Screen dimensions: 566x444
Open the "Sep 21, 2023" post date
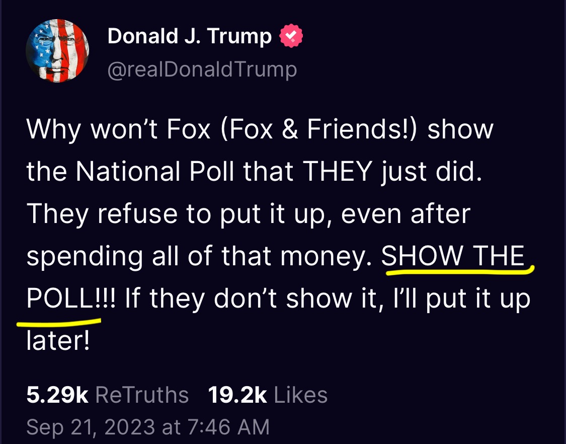[91, 427]
